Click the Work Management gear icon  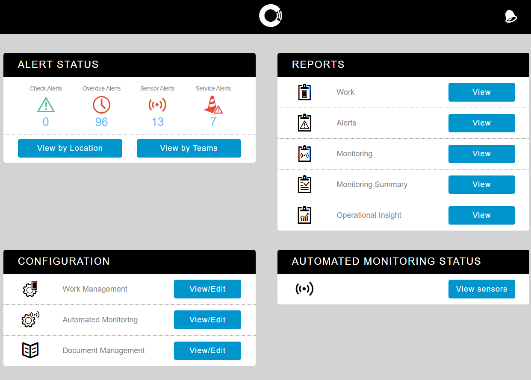[x=30, y=289]
